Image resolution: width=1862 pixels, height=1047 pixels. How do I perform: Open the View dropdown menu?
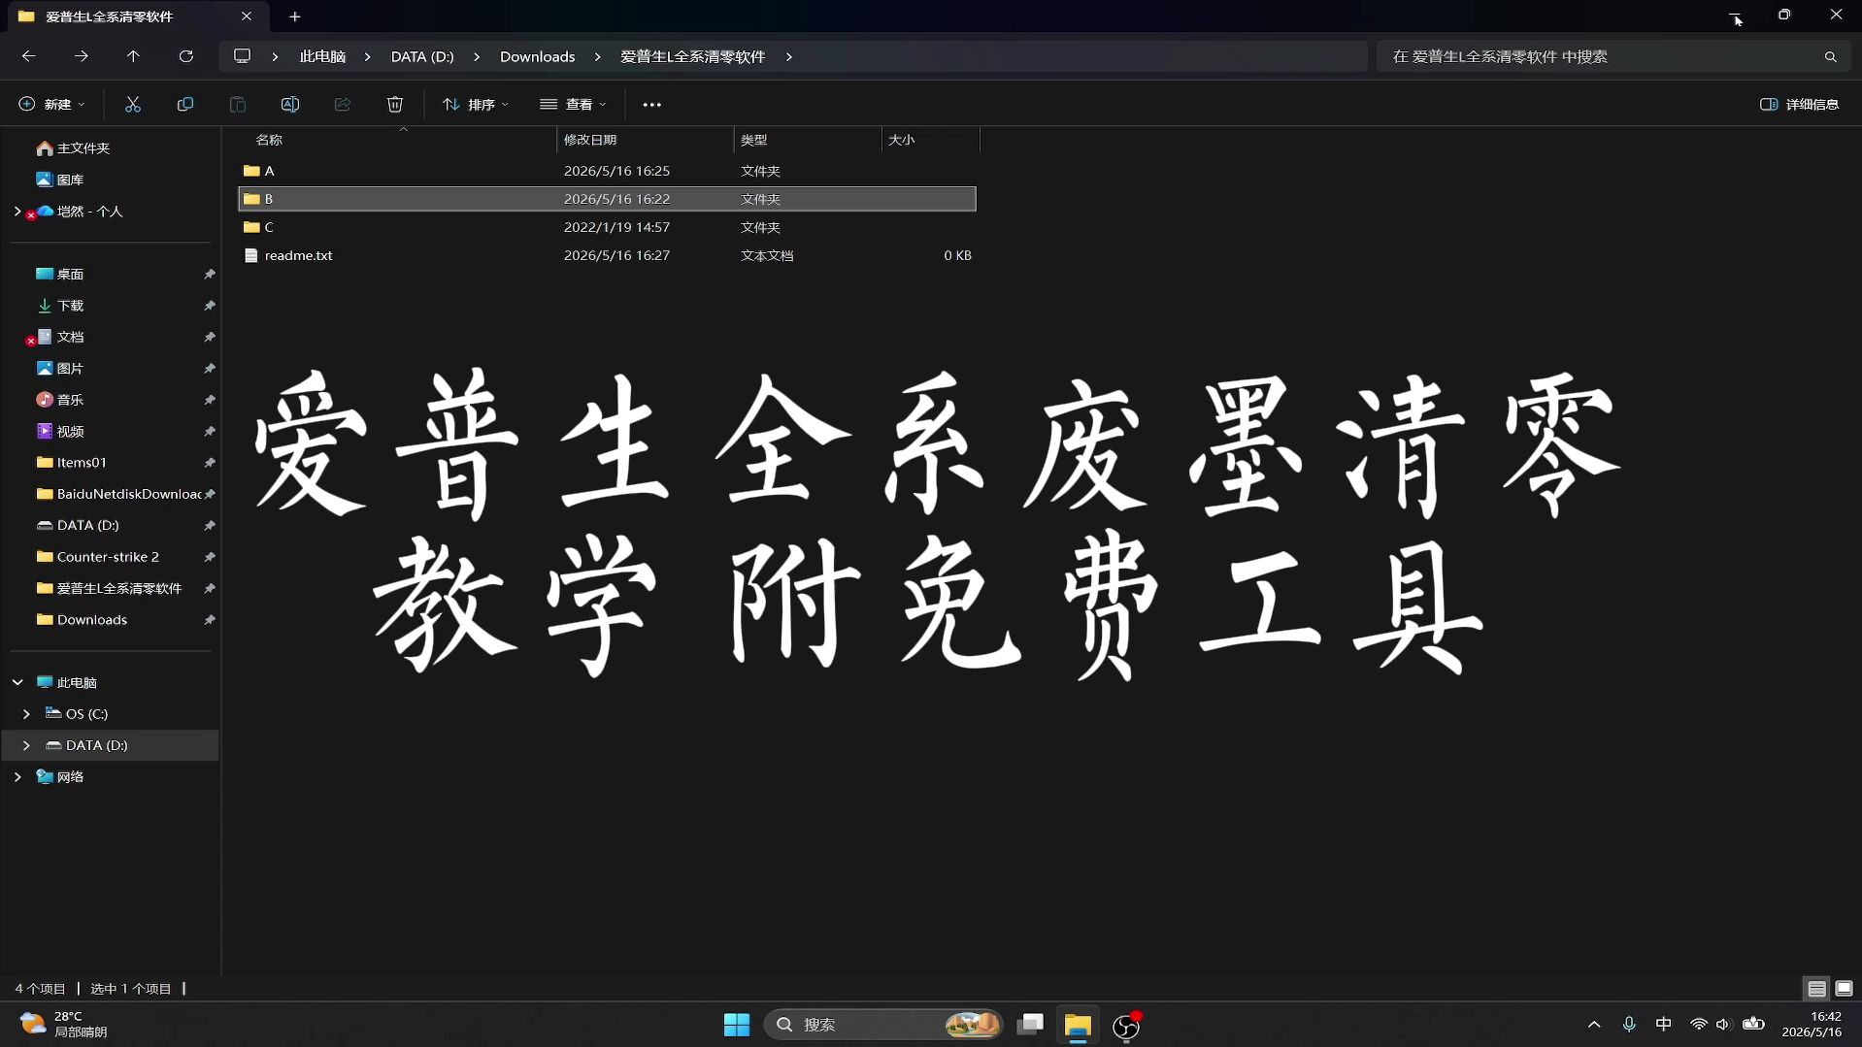[x=573, y=104]
